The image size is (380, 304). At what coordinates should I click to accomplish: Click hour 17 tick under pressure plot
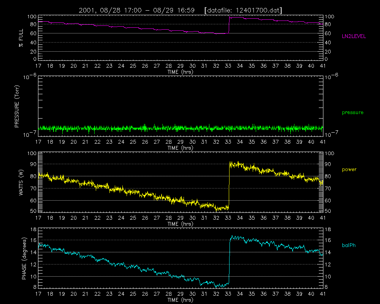pos(38,142)
